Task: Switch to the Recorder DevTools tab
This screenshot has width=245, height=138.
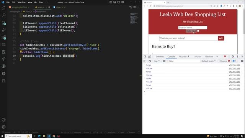Action: pyautogui.click(x=184, y=56)
